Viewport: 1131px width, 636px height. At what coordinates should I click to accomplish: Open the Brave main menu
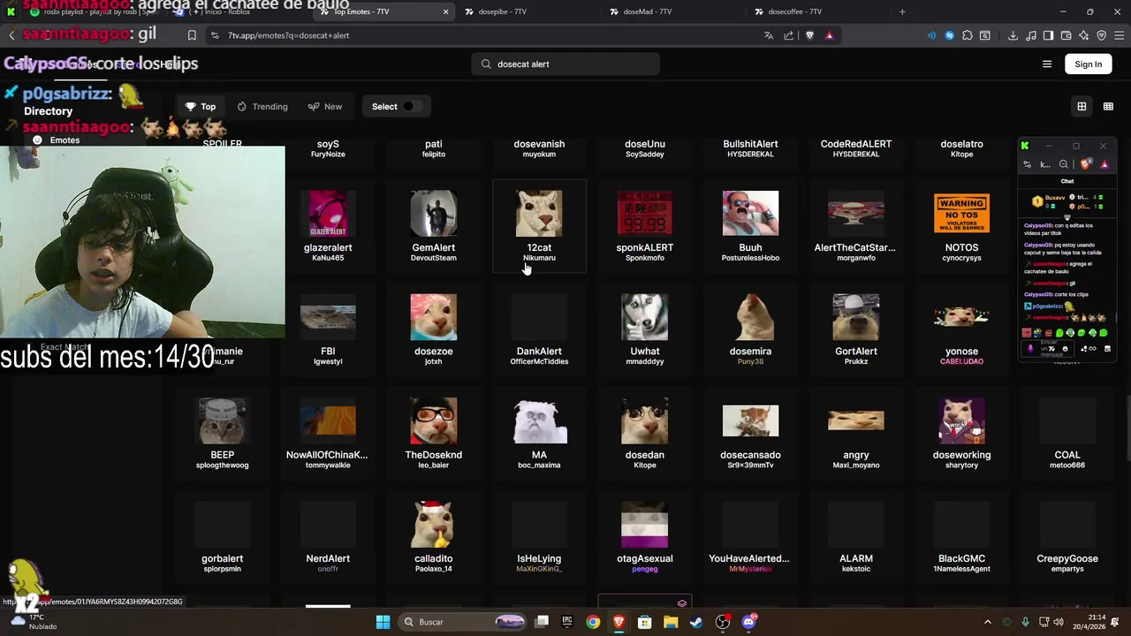[1119, 35]
